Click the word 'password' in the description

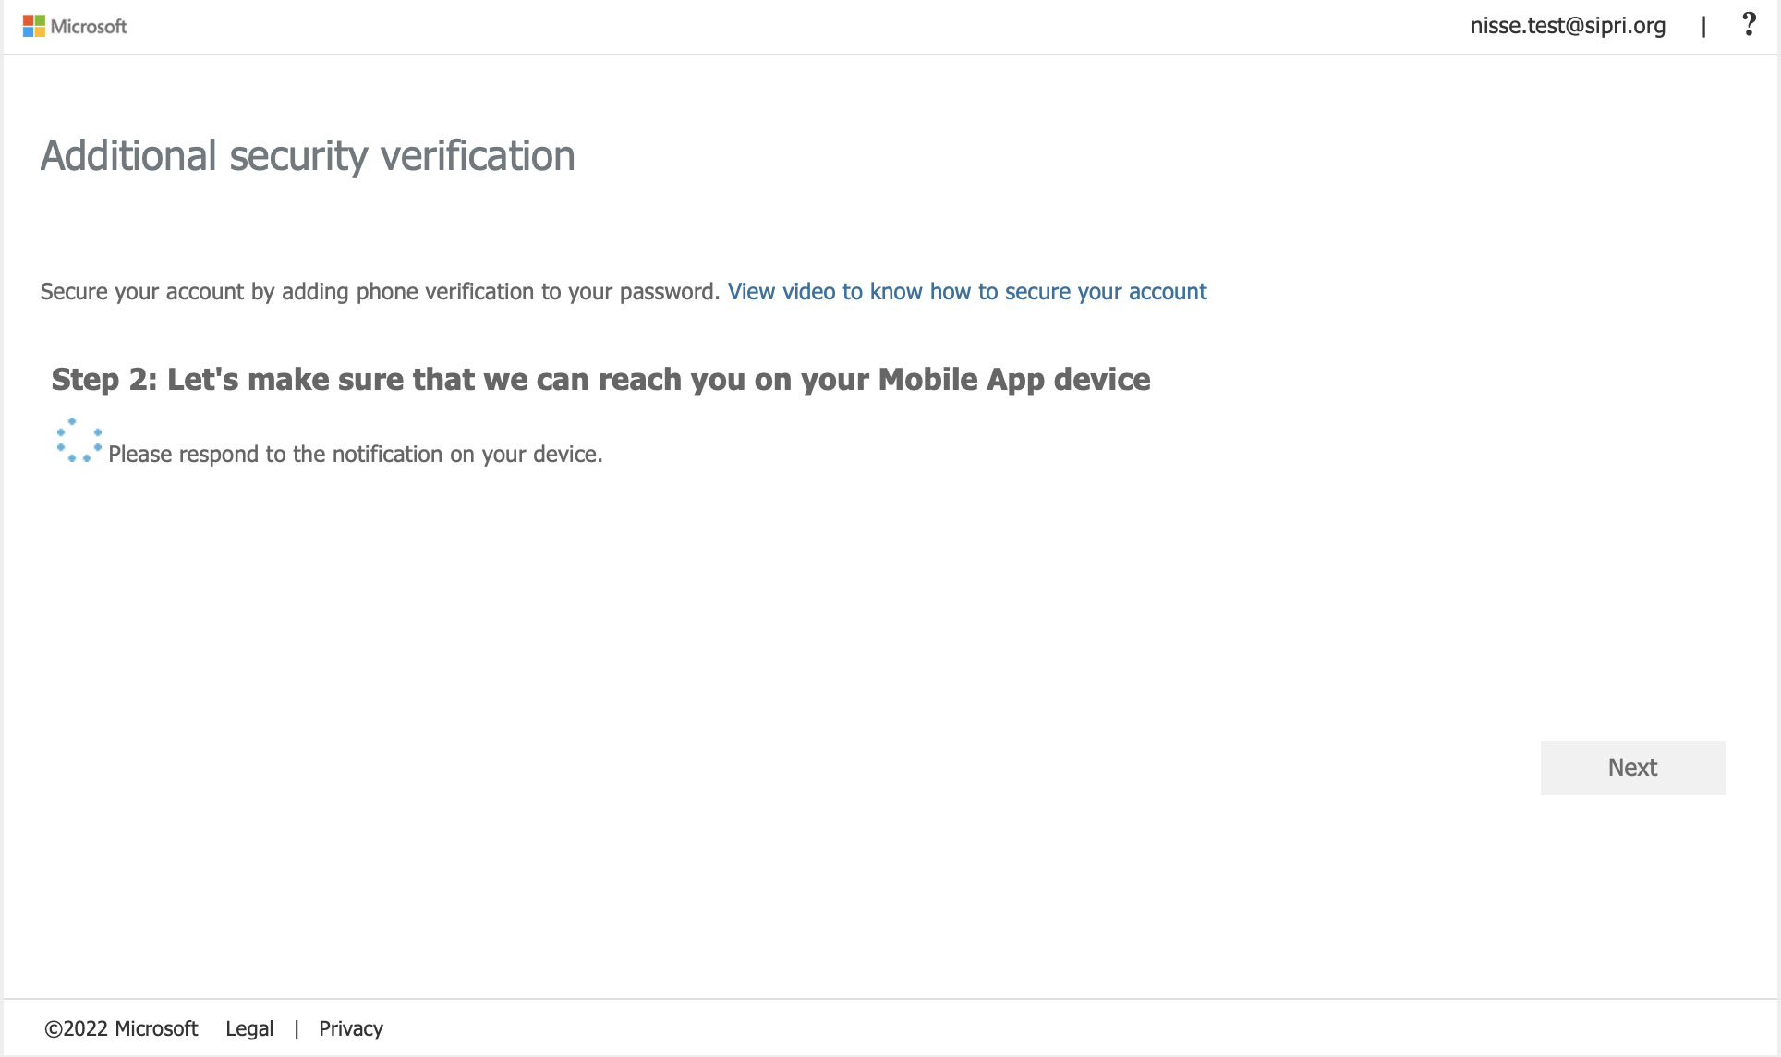pyautogui.click(x=668, y=292)
